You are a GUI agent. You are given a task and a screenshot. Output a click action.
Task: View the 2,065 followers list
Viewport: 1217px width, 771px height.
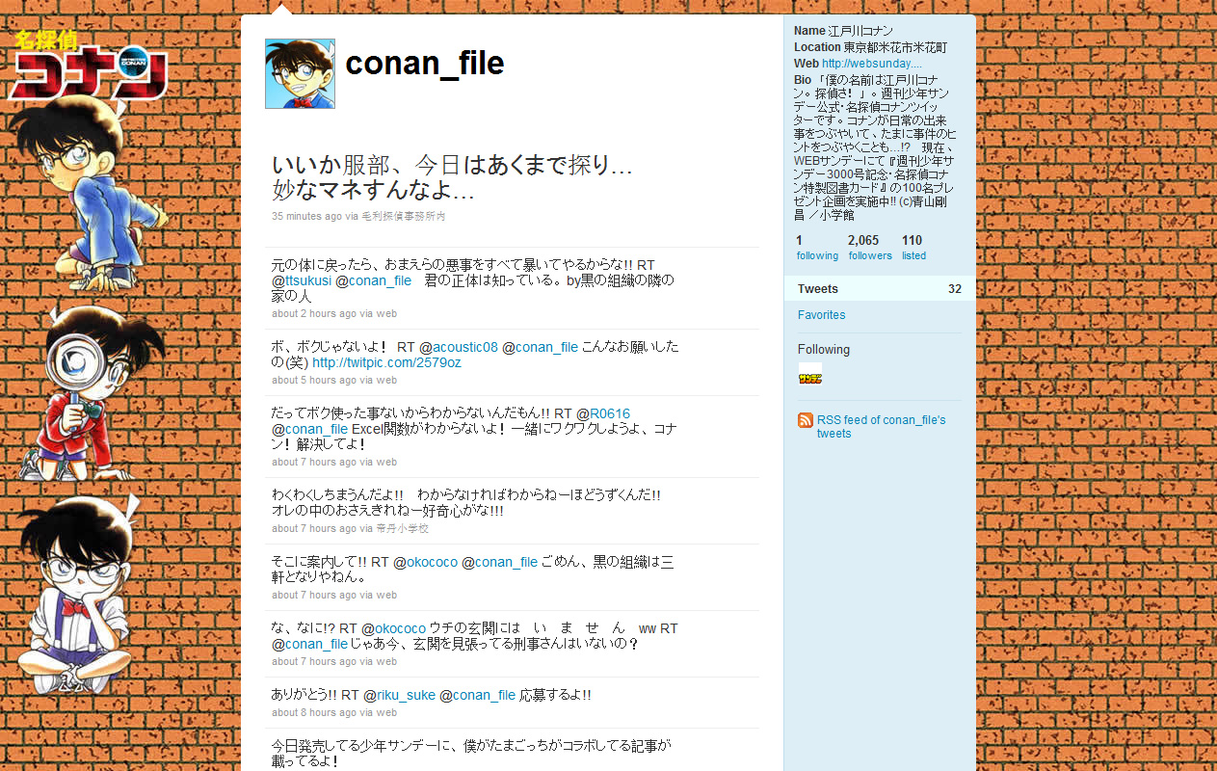tap(869, 248)
